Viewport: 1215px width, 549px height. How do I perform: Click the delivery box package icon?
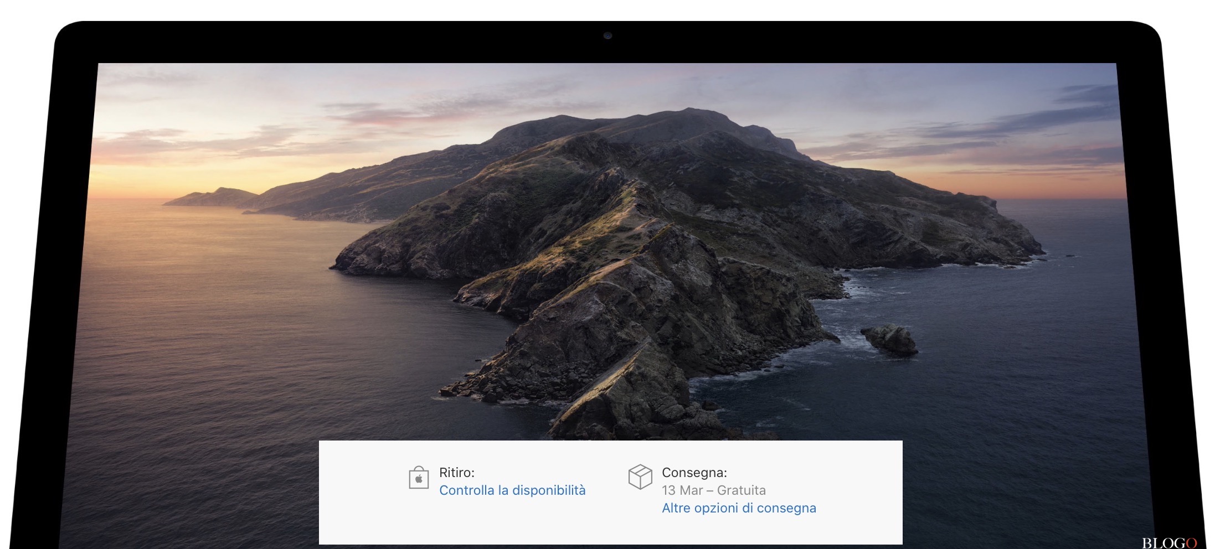point(640,477)
